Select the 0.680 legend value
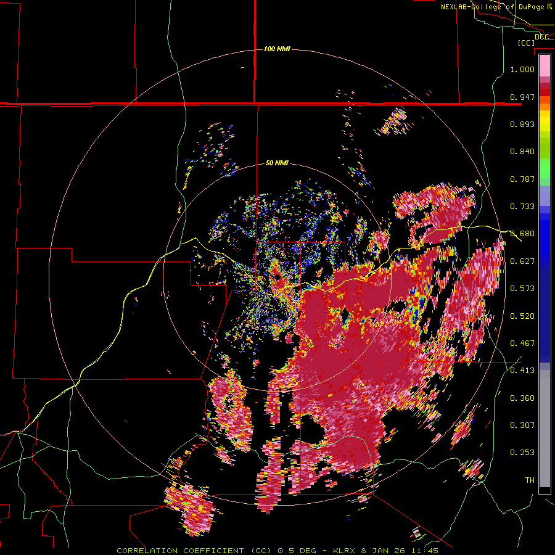The image size is (555, 555). click(x=522, y=234)
